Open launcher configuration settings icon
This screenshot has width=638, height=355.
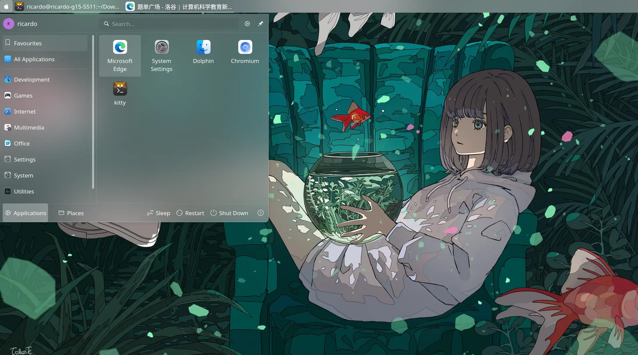(247, 24)
